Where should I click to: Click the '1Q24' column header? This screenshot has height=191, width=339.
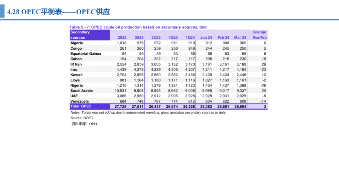[x=190, y=38]
